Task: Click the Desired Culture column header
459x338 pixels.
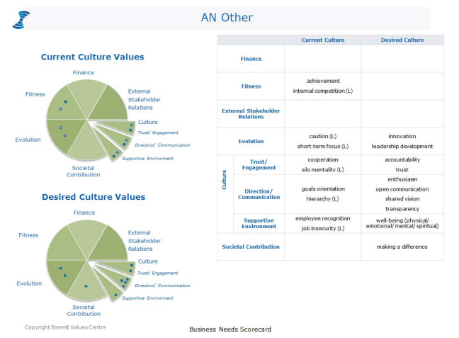Action: coord(402,40)
